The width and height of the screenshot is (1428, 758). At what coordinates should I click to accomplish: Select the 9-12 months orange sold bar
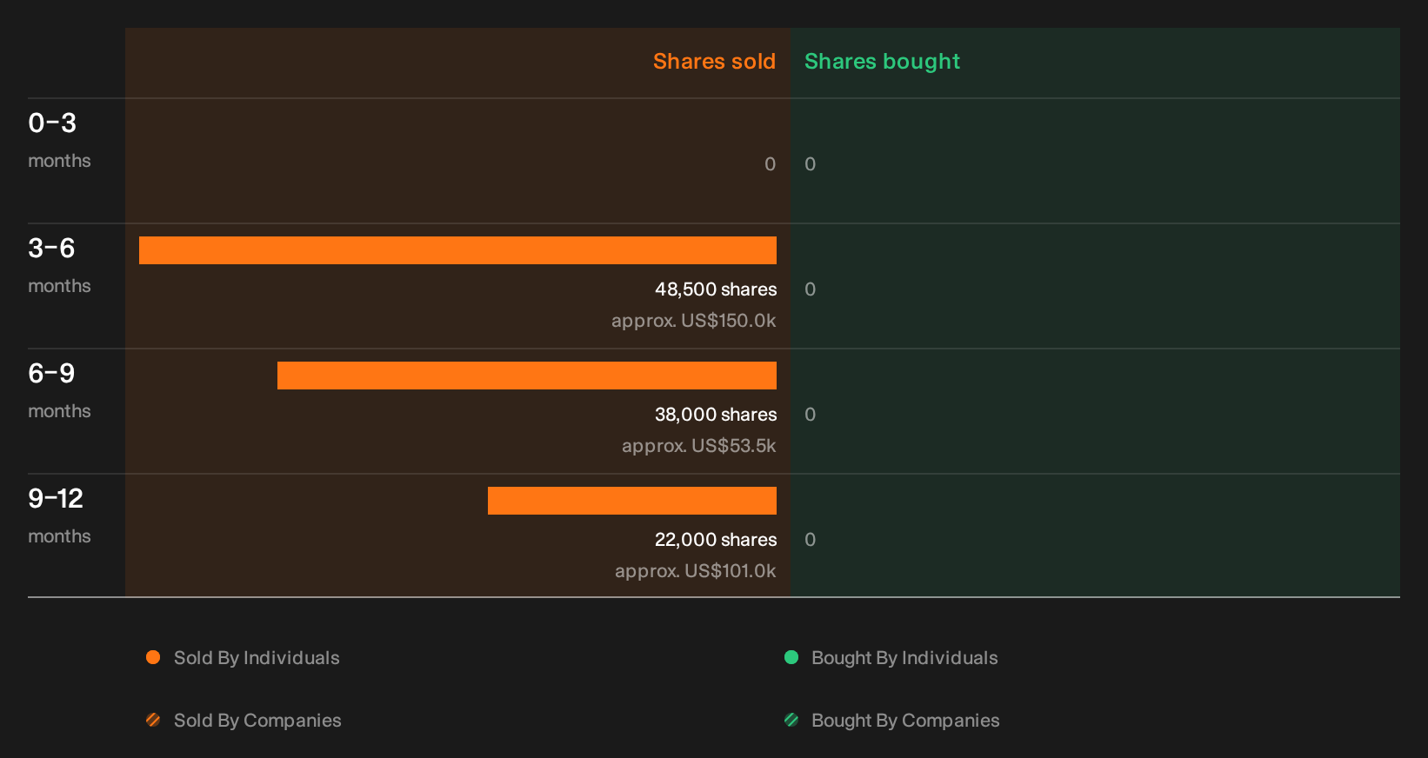click(632, 501)
